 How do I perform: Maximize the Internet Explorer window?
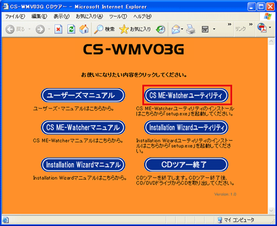pyautogui.click(x=261, y=7)
